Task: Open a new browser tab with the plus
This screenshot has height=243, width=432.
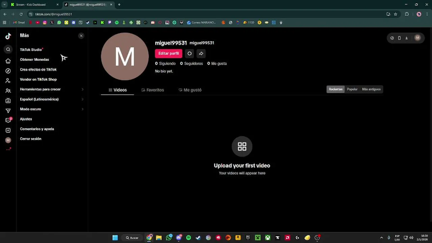Action: [x=119, y=5]
